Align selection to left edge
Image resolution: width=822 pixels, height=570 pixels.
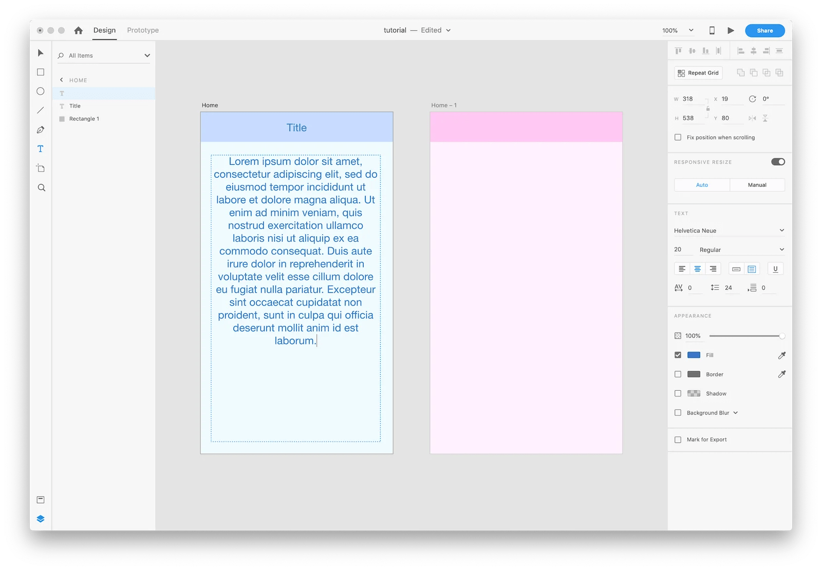741,51
